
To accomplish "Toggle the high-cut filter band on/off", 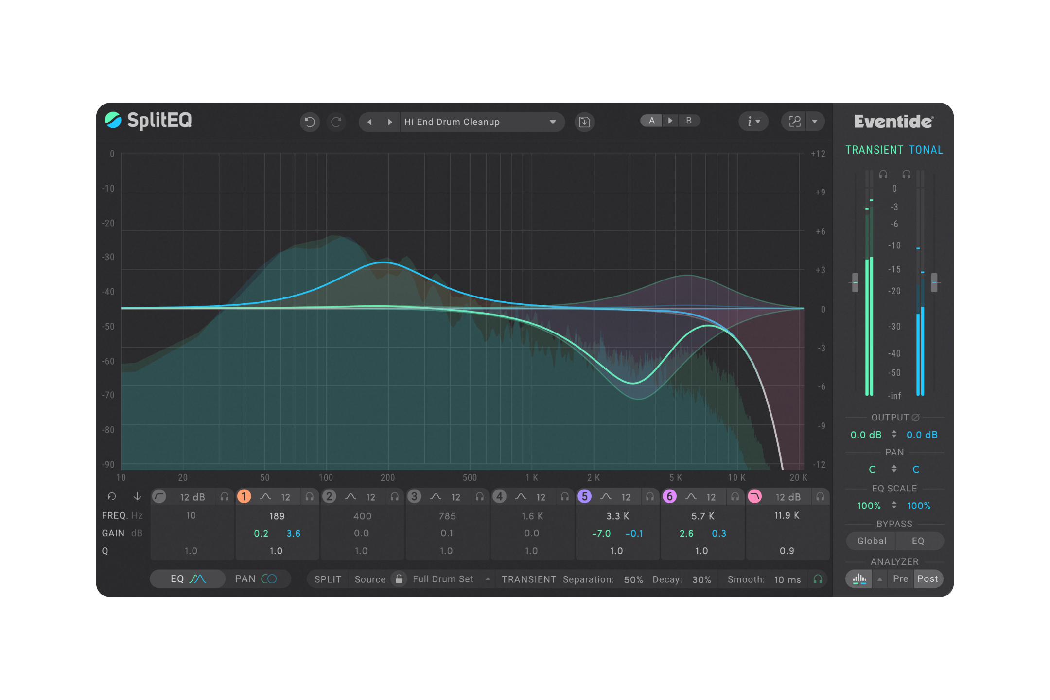I will pyautogui.click(x=754, y=496).
